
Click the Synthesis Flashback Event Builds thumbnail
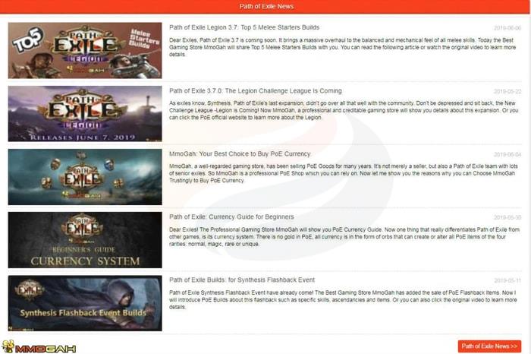point(84,303)
